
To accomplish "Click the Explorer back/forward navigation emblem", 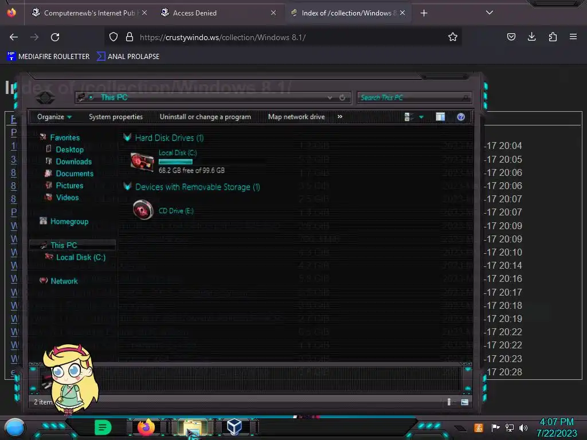I will (x=45, y=98).
